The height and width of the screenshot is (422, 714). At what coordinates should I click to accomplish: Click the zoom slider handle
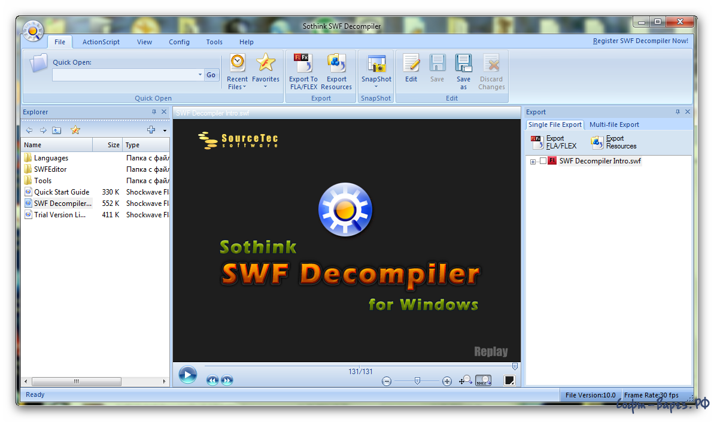tap(417, 381)
